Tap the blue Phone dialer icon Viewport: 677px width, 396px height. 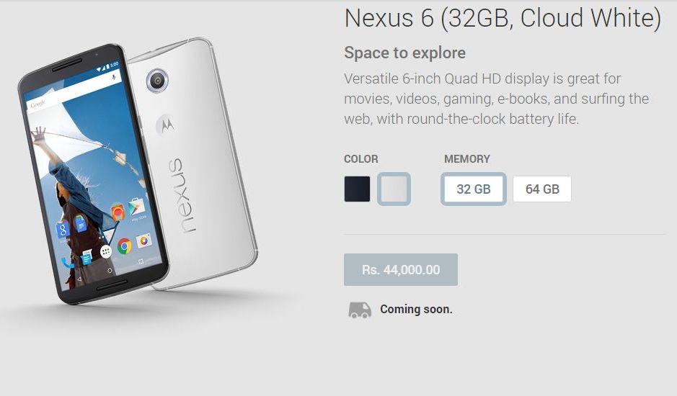(x=67, y=262)
